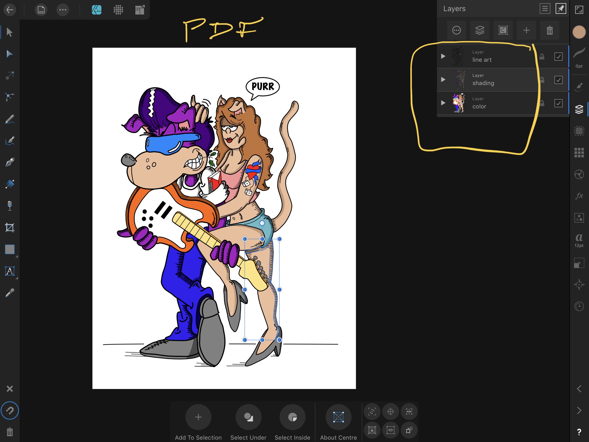The image size is (589, 442).
Task: Select the Crop tool
Action: [10, 228]
